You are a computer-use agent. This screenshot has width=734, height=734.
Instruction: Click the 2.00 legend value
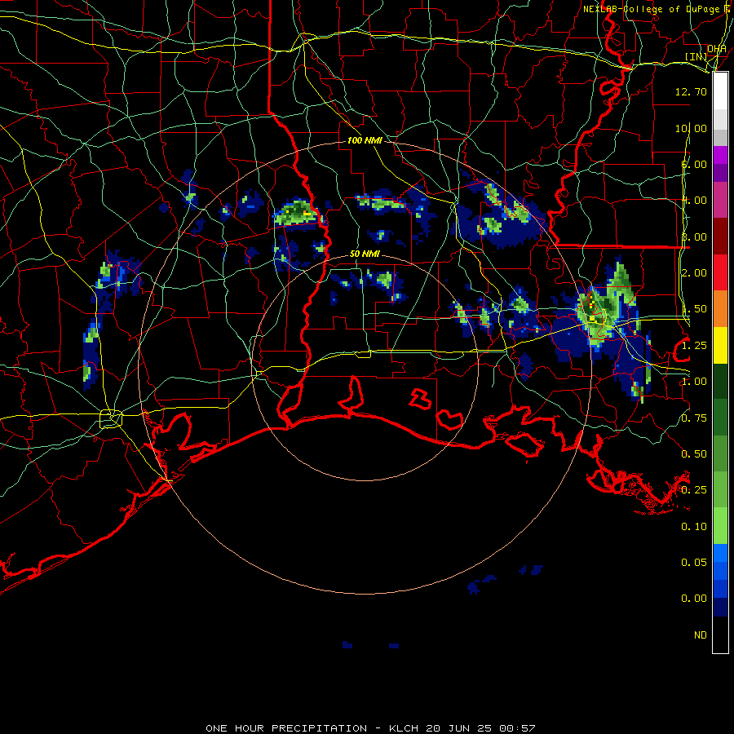point(694,273)
